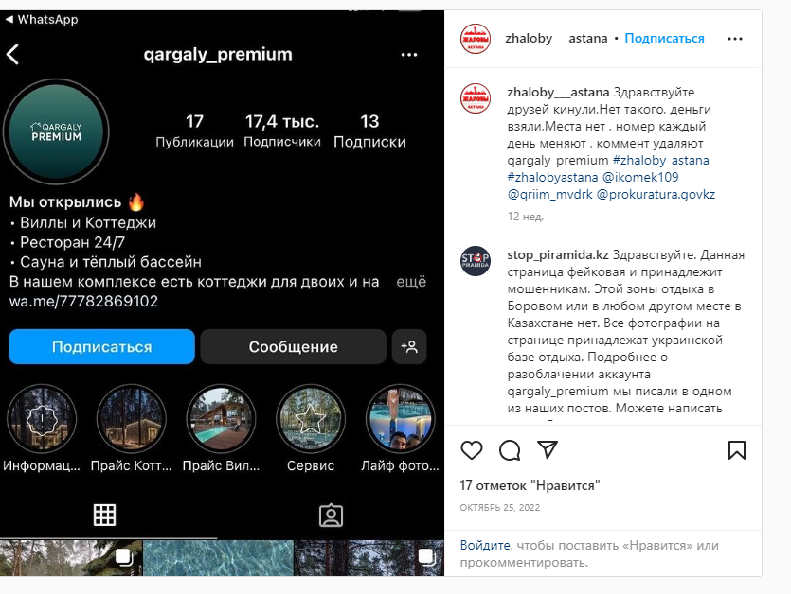791x594 pixels.
Task: Open the stop_piramida.kz commenter avatar
Action: point(476,261)
